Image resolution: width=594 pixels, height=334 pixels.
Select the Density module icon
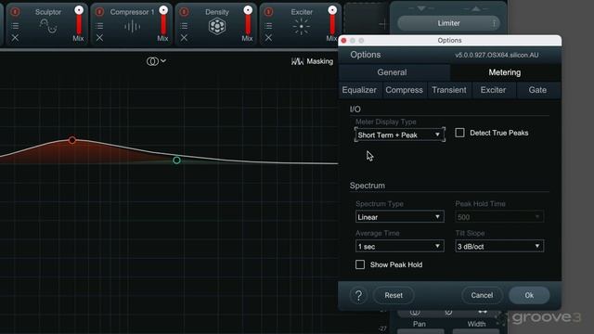tap(217, 27)
